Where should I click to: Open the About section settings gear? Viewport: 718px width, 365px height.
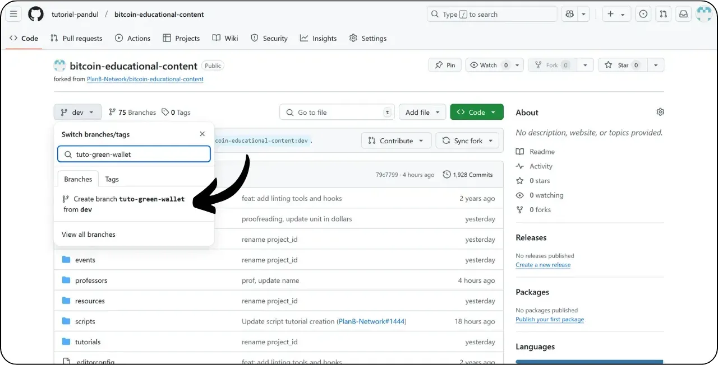pyautogui.click(x=660, y=112)
